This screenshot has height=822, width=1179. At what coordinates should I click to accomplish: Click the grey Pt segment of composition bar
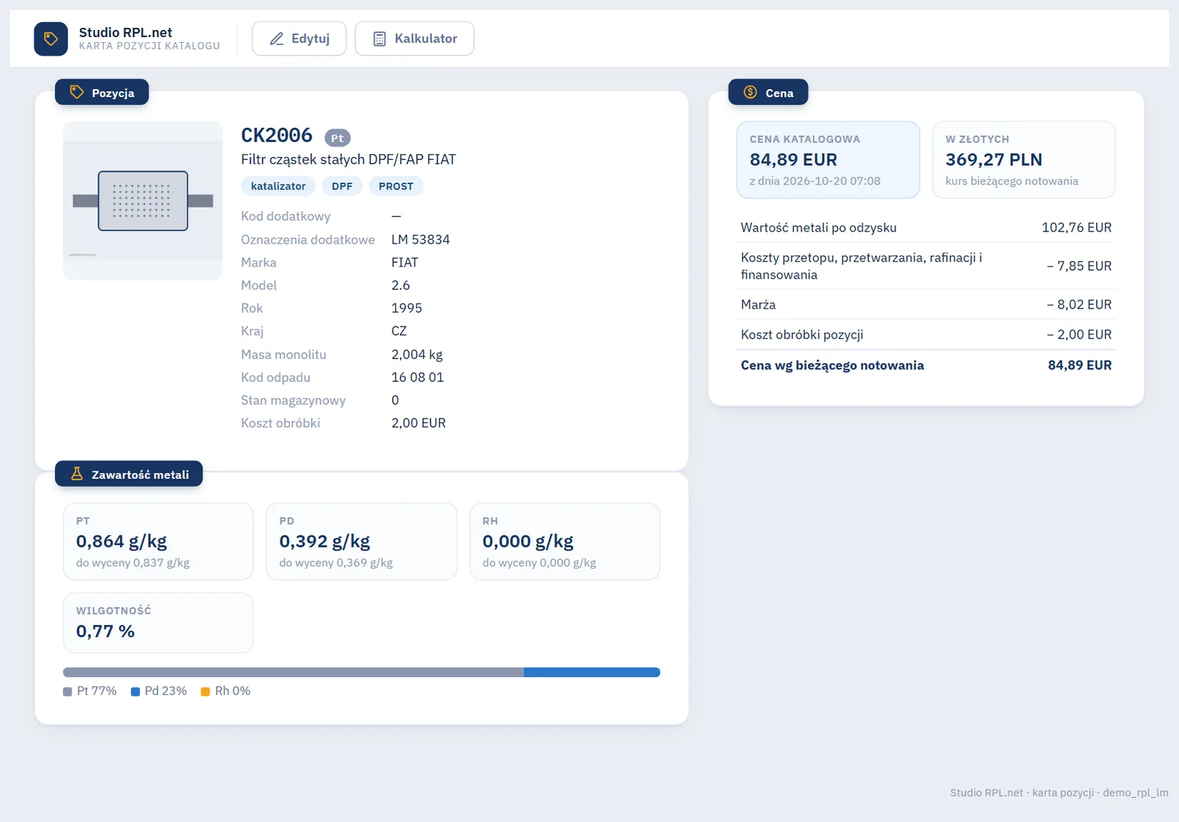(x=293, y=672)
